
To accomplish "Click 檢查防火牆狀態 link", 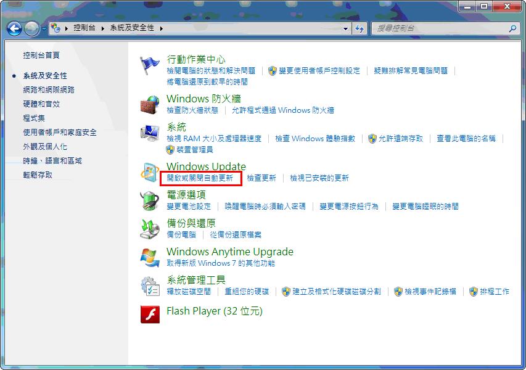I will point(192,110).
